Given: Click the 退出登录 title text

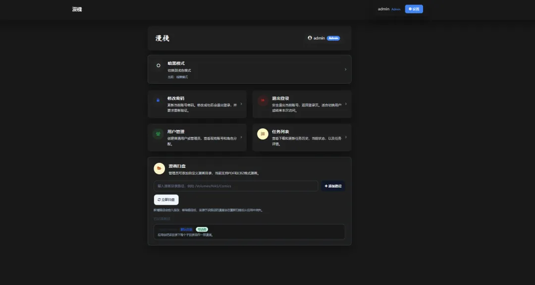Looking at the screenshot, I should coord(280,98).
